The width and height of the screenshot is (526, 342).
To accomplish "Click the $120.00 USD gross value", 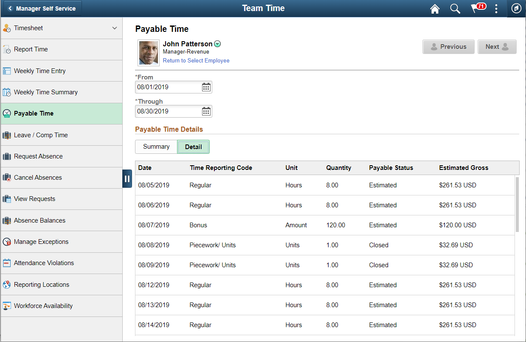I will pyautogui.click(x=458, y=225).
